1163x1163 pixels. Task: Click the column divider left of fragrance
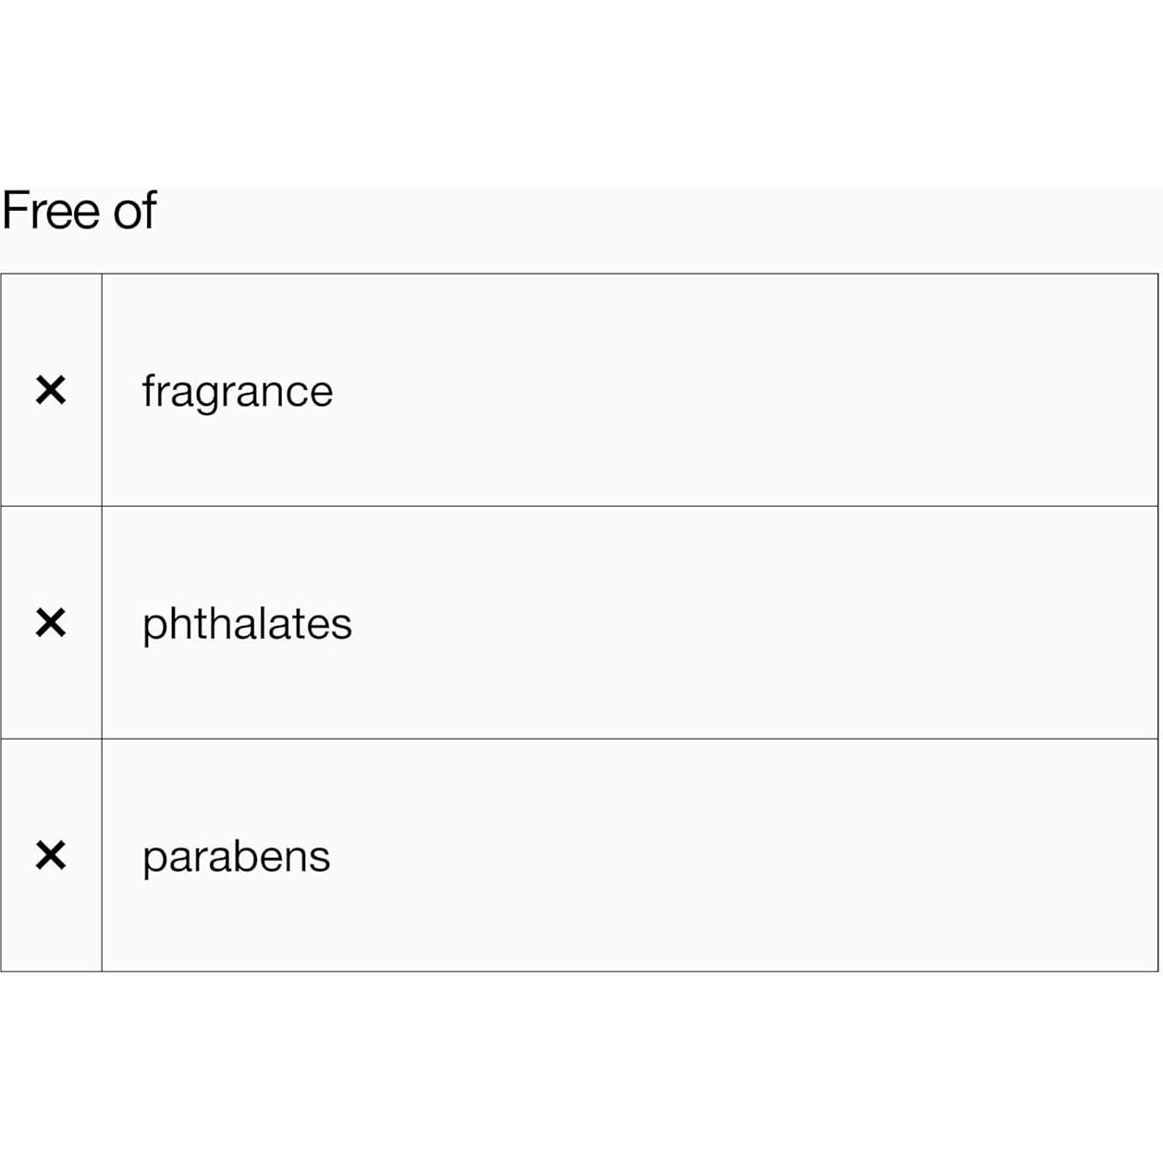point(102,390)
